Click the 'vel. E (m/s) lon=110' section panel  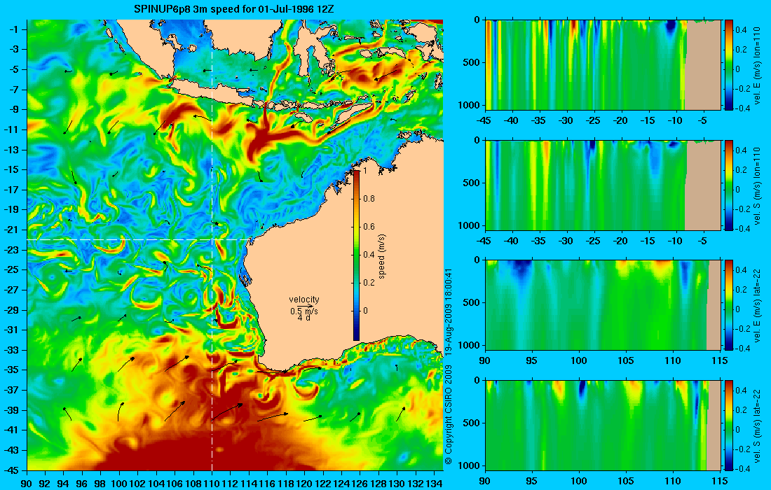(x=603, y=65)
